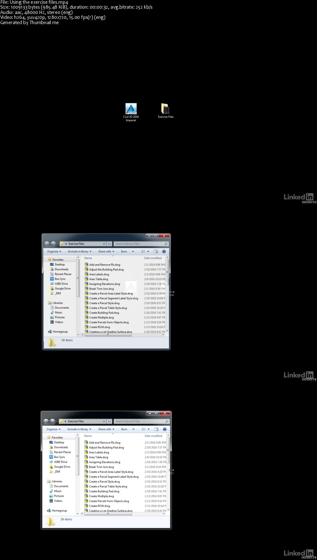
Task: Click the preview pane icon in the 00:00:29 frame toolbar
Action: click(156, 429)
